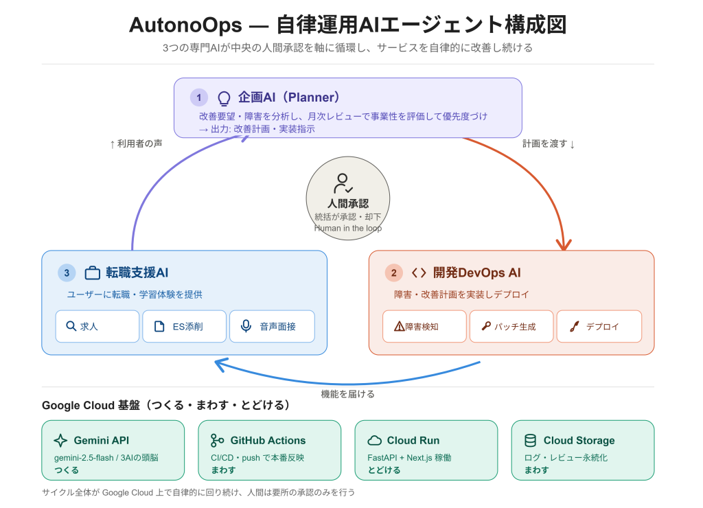Click the git branch icon beside GitHub Actions

[217, 440]
